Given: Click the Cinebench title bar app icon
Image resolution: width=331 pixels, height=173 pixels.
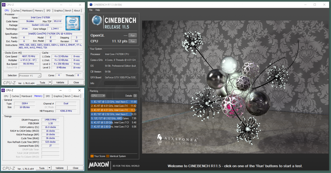Looking at the screenshot, I should coord(90,5).
